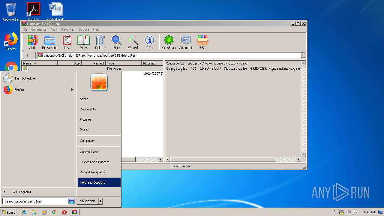384x216 pixels.
Task: Open the Favorites menu
Action: click(68, 29)
